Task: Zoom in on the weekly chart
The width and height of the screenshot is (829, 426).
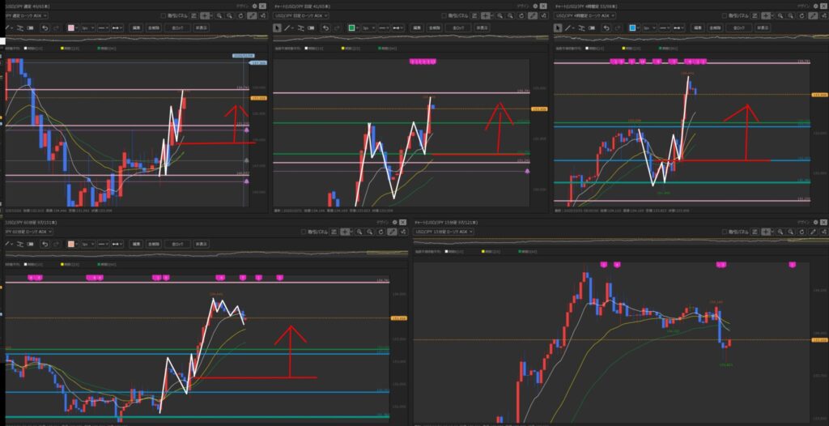Action: point(219,15)
